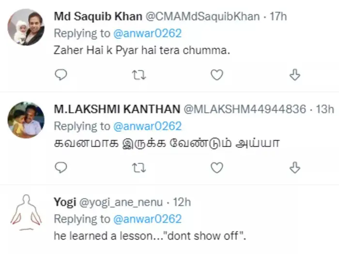Share M.LAKSHMI KANTHAN's tweet
The image size is (339, 254).
[x=294, y=167]
